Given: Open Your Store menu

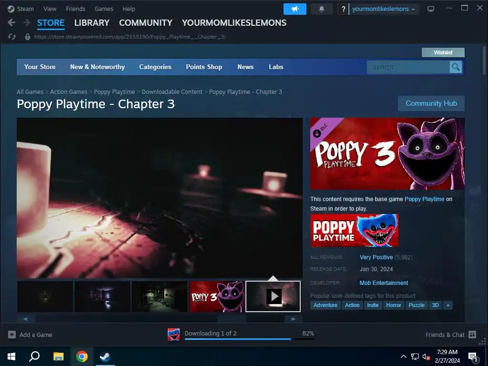Looking at the screenshot, I should [40, 67].
